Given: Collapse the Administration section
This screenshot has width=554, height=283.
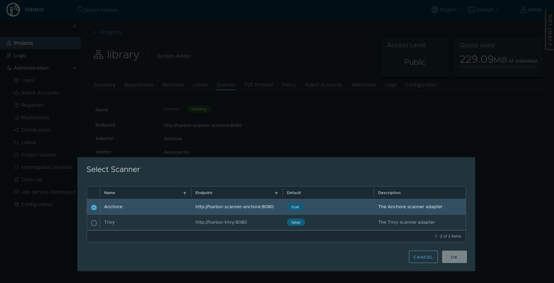Looking at the screenshot, I should pos(75,68).
